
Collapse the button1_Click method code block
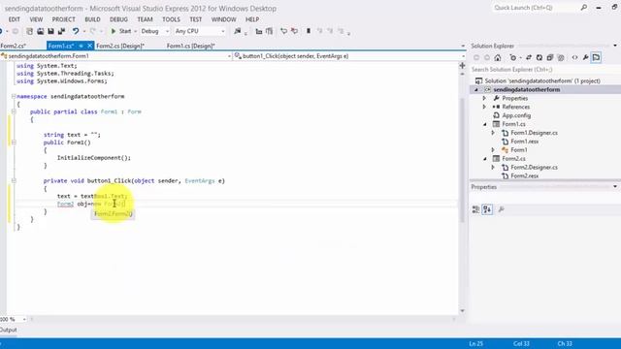pos(14,180)
